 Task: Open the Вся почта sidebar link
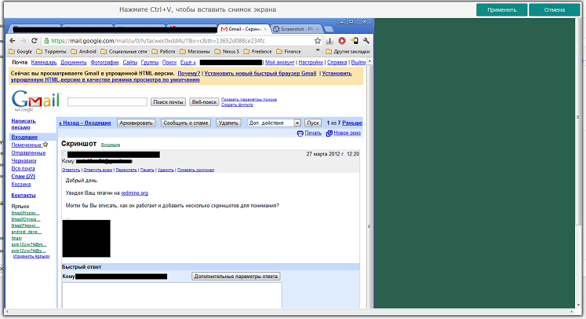[23, 168]
